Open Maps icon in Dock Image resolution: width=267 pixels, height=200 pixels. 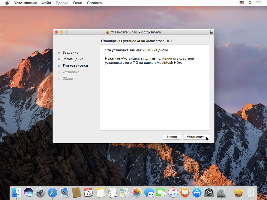(124, 193)
